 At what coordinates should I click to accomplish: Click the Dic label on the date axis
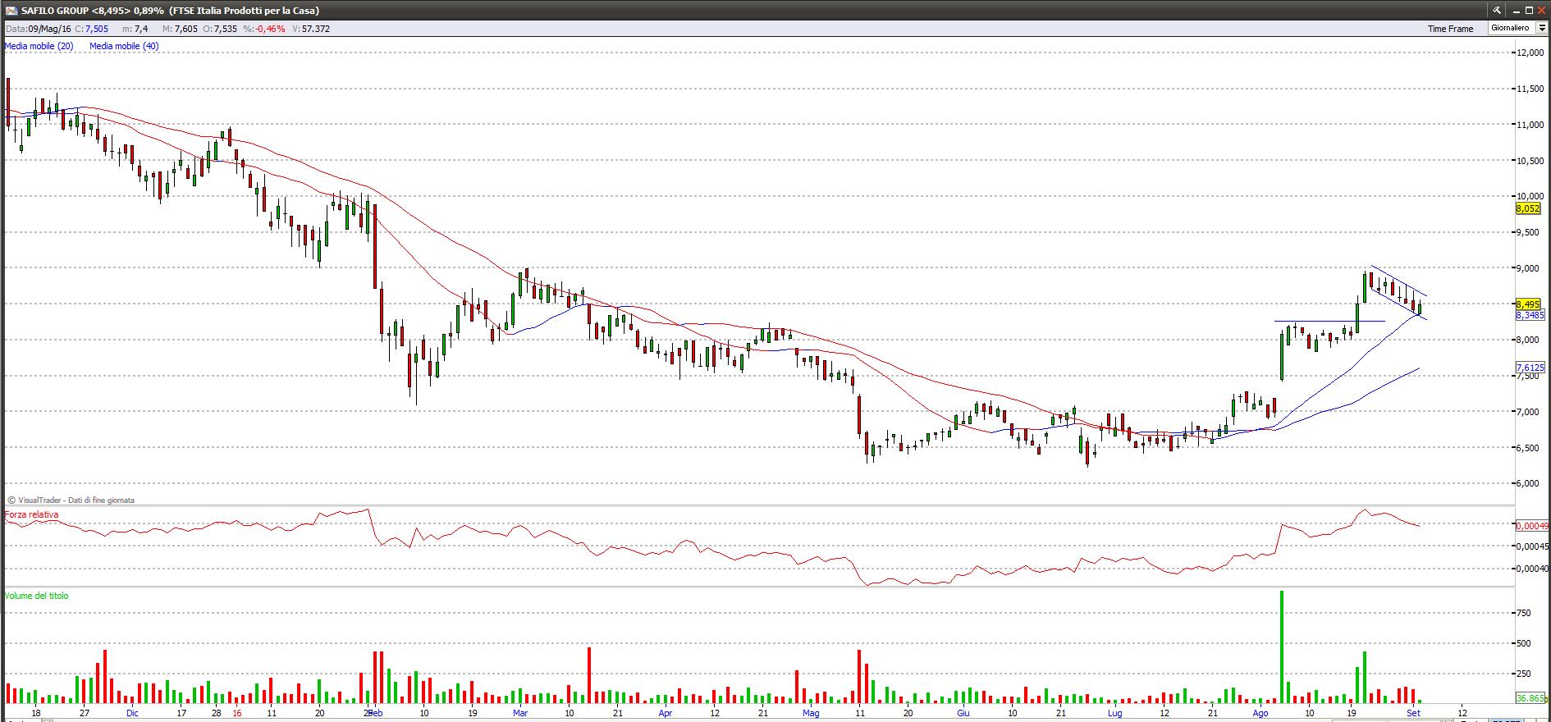click(133, 713)
